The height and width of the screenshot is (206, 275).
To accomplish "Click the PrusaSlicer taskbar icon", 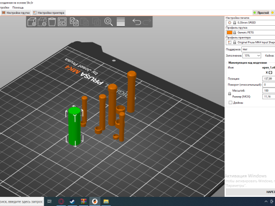I will pos(95,201).
